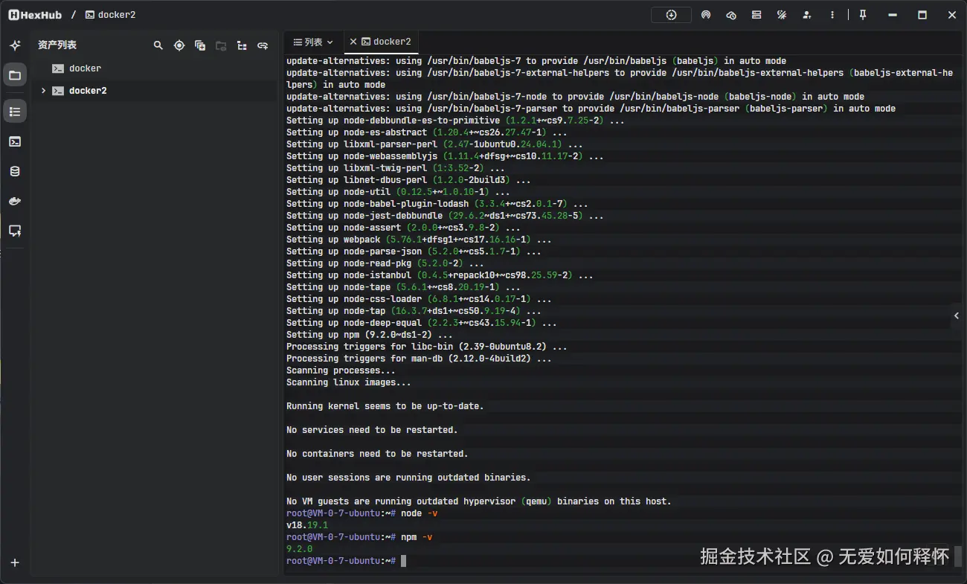The width and height of the screenshot is (967, 584).
Task: Click the user account icon in title bar
Action: pos(807,15)
